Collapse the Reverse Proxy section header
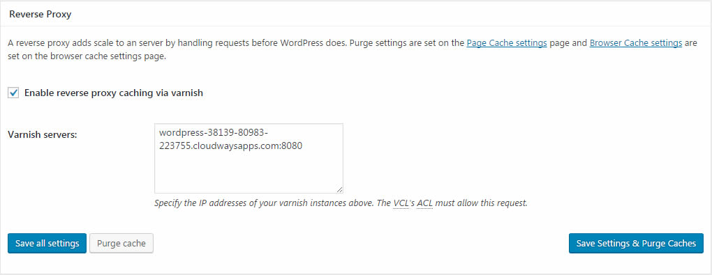The width and height of the screenshot is (712, 275). coord(40,14)
